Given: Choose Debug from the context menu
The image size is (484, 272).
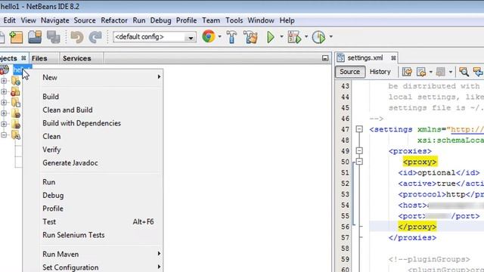Looking at the screenshot, I should 53,195.
